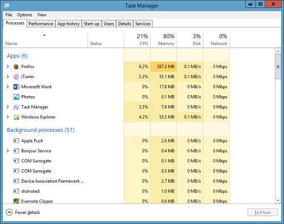Expand the Microsoft Word process group
The height and width of the screenshot is (224, 284).
click(8, 87)
